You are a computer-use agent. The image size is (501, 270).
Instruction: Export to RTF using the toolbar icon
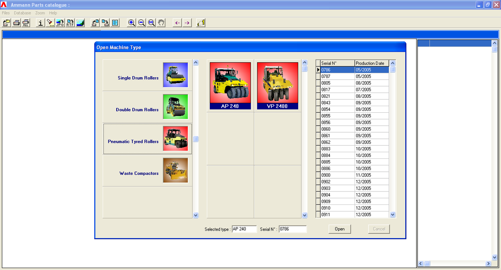(x=70, y=23)
